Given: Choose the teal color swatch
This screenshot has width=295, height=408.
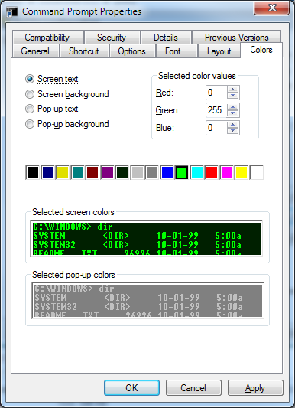Looking at the screenshot, I should pyautogui.click(x=78, y=172).
